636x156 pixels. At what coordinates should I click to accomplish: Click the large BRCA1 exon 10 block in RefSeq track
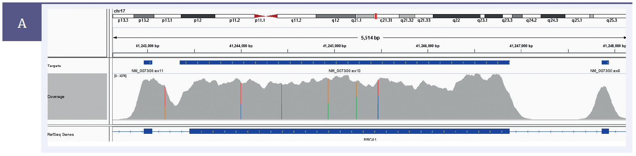[x=349, y=131]
